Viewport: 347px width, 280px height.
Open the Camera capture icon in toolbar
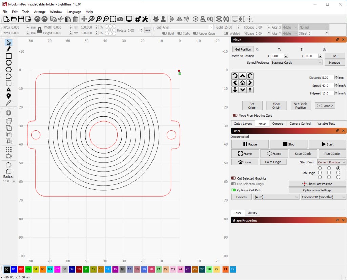pyautogui.click(x=120, y=19)
